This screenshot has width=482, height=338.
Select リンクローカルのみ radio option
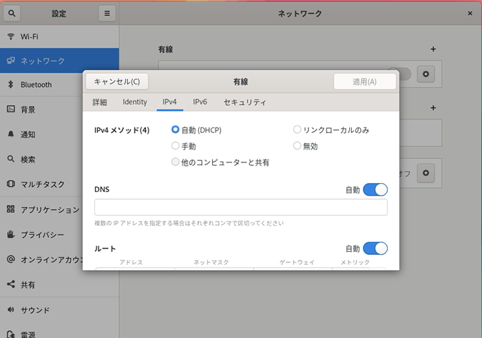(x=297, y=129)
